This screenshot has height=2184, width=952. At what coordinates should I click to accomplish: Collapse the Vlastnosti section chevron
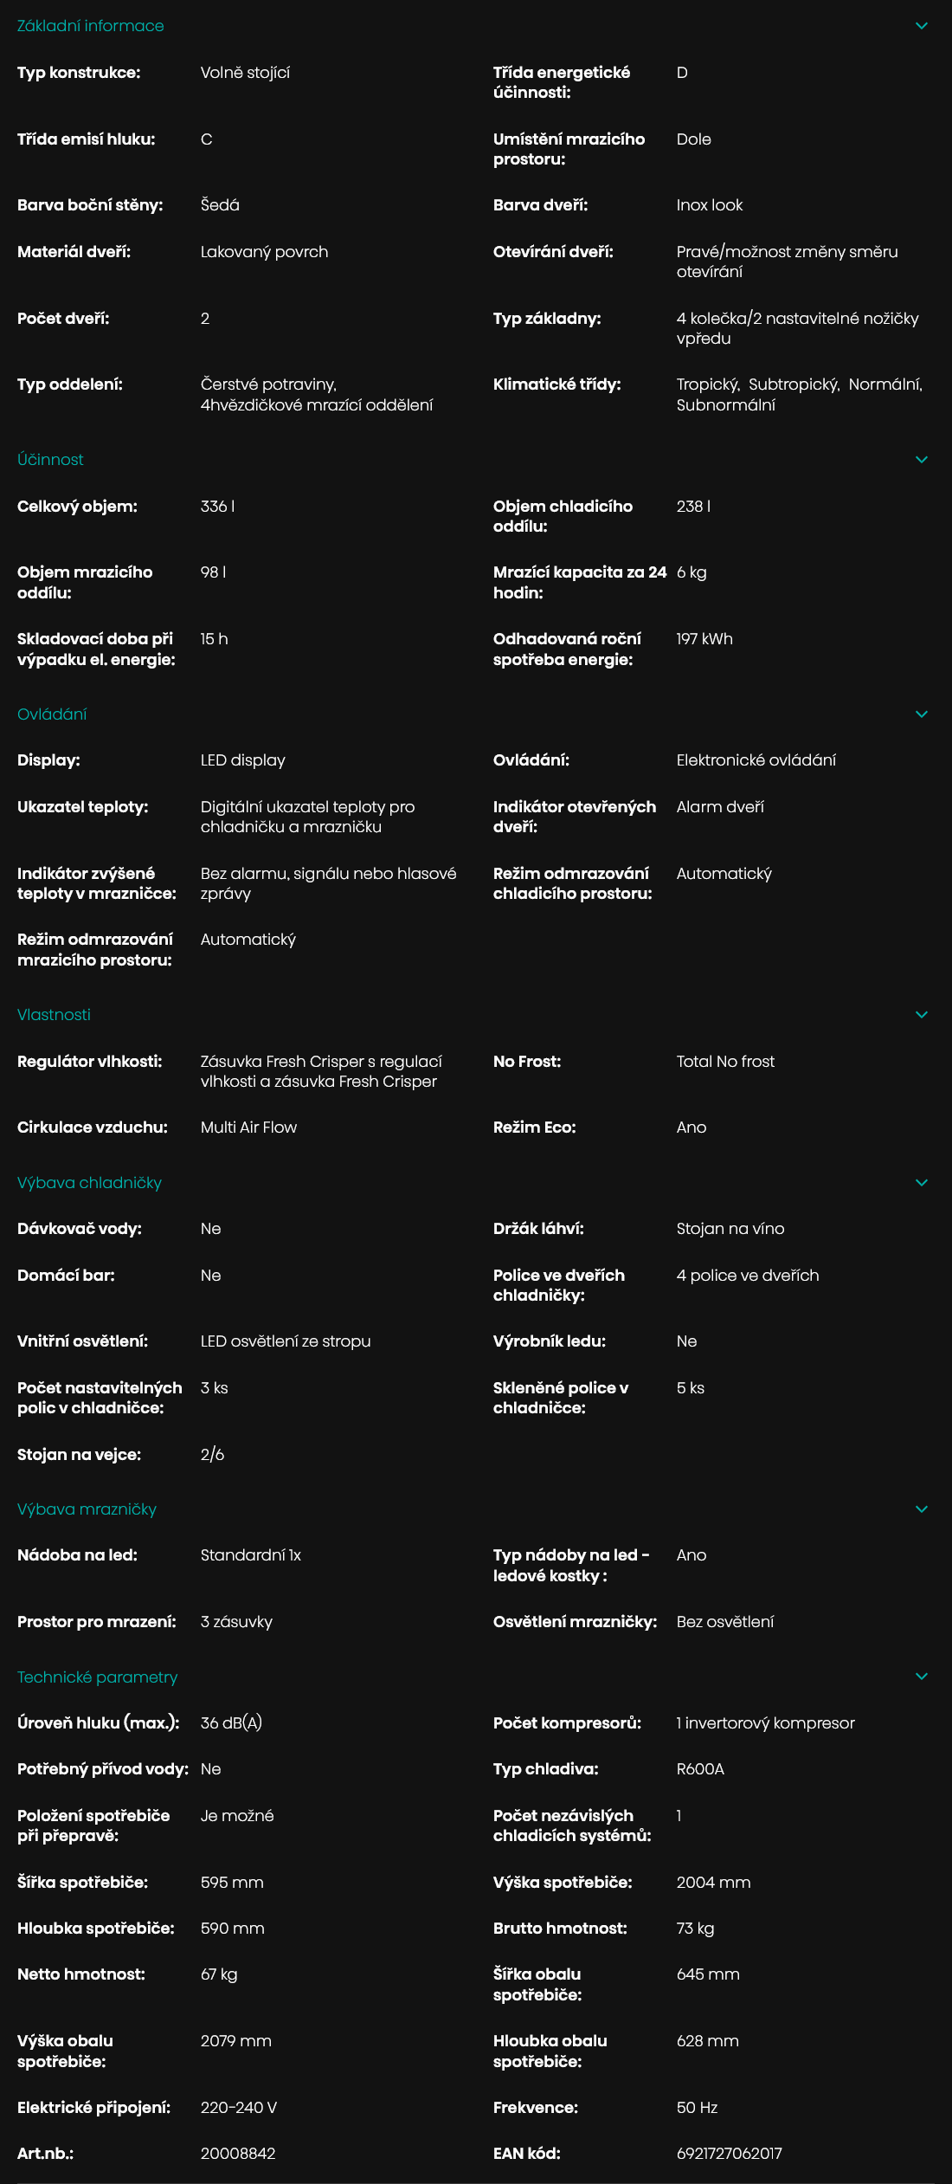921,1015
